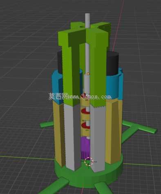Select the lower red disc
161x194 pixels.
coord(86,126)
